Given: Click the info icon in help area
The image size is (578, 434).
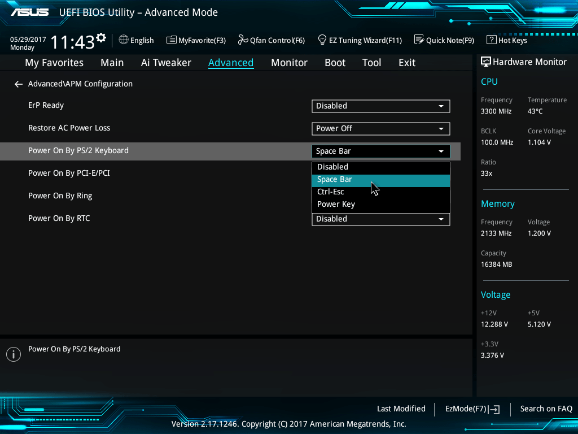Looking at the screenshot, I should (14, 354).
